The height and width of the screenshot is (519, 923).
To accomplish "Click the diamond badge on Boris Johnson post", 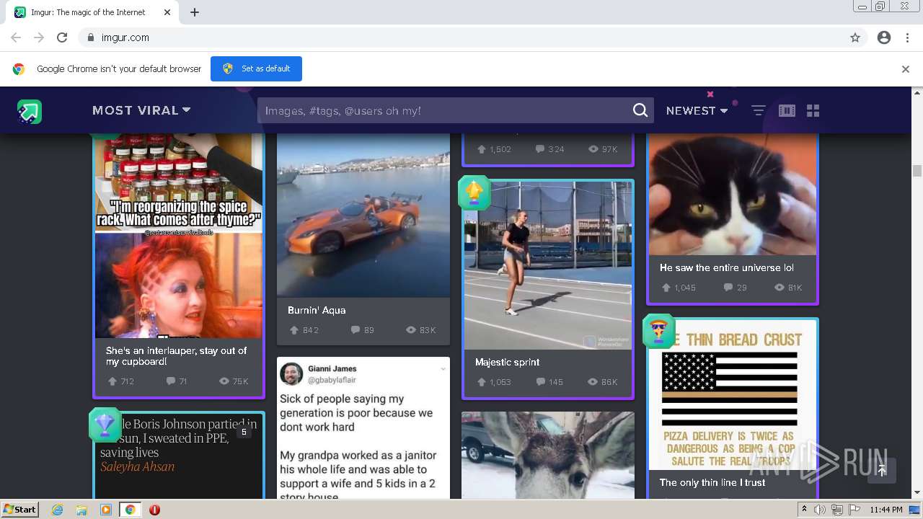I will [105, 425].
